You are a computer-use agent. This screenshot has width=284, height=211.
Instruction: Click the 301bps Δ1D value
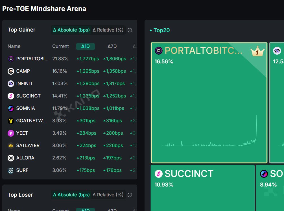click(x=86, y=121)
